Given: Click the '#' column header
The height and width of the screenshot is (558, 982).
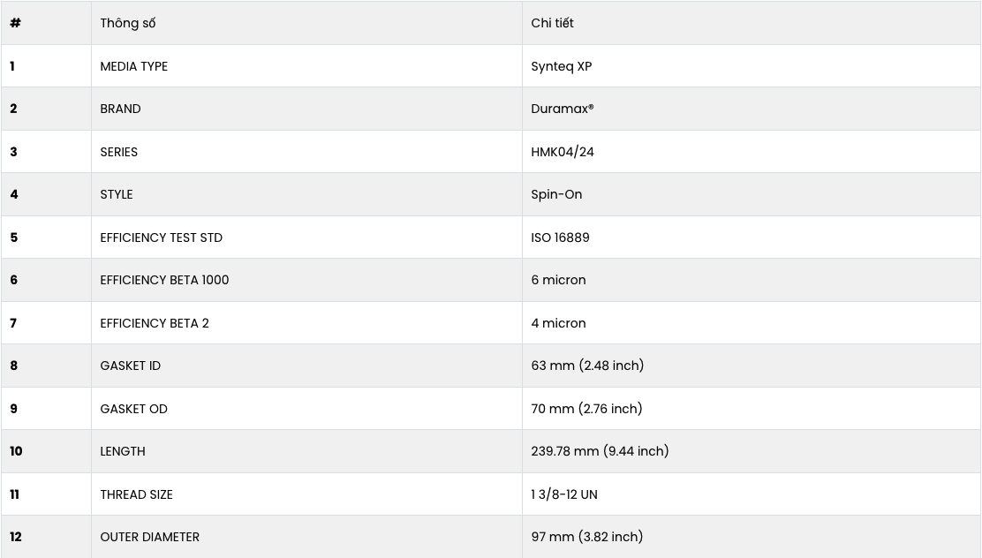Looking at the screenshot, I should [x=16, y=23].
